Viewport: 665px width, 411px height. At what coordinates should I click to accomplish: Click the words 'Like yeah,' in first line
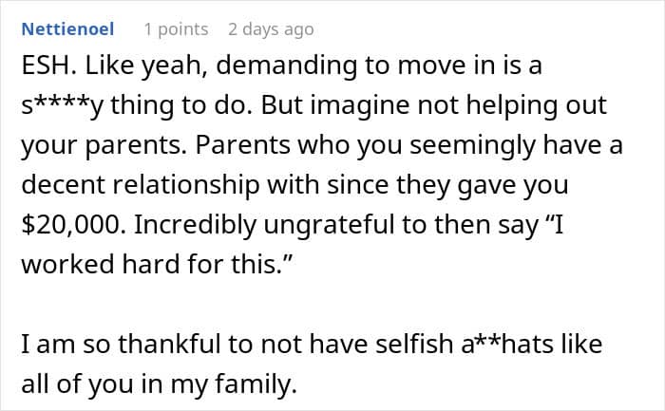point(146,67)
